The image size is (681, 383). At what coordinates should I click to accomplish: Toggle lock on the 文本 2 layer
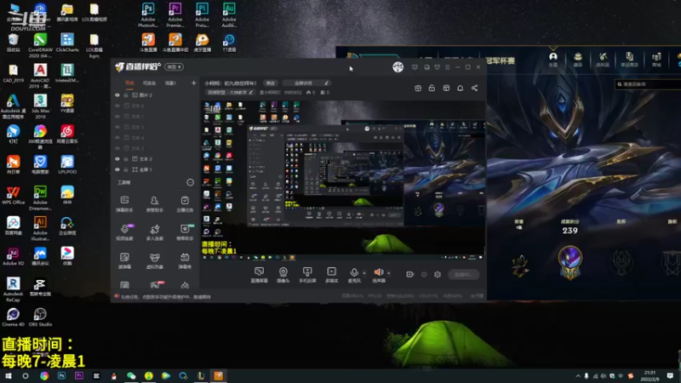coord(126,159)
